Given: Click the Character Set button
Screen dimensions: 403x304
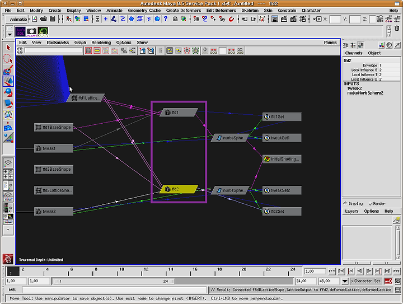Looking at the screenshot, I should pyautogui.click(x=367, y=281).
